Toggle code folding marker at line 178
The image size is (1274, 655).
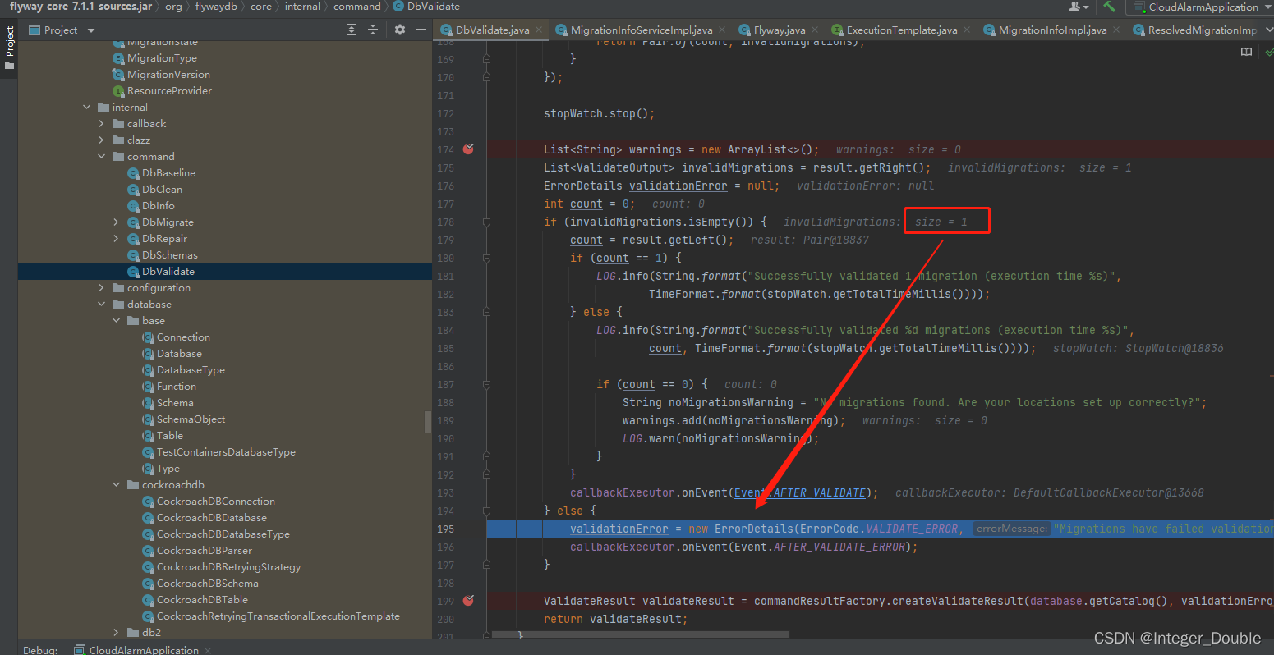[487, 222]
